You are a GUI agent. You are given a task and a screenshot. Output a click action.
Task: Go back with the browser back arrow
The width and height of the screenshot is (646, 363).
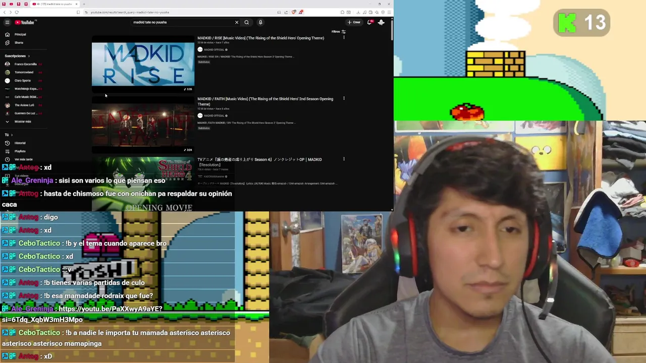pos(4,12)
